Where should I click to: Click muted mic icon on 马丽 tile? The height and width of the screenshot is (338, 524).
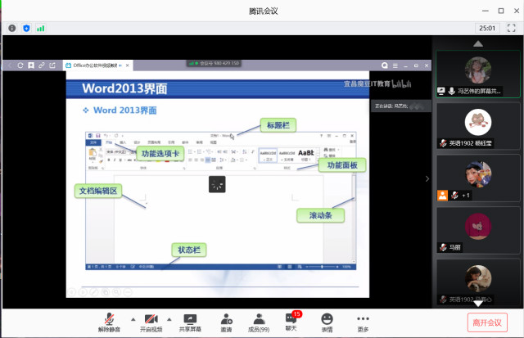(x=443, y=247)
